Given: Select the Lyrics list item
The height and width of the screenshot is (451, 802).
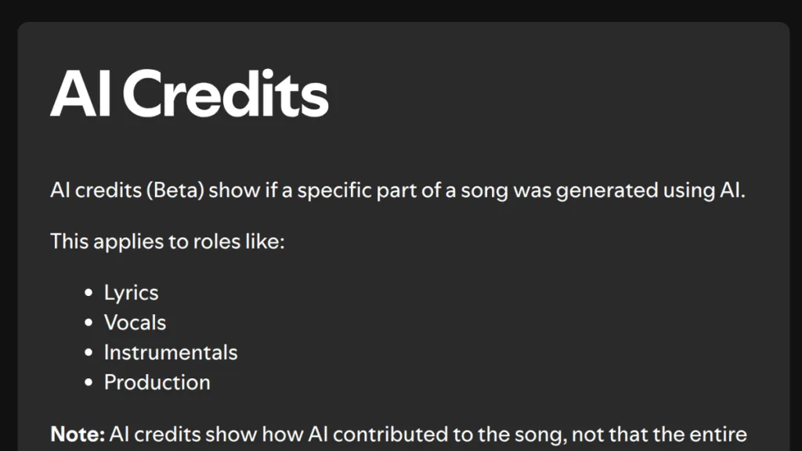Looking at the screenshot, I should coord(131,293).
